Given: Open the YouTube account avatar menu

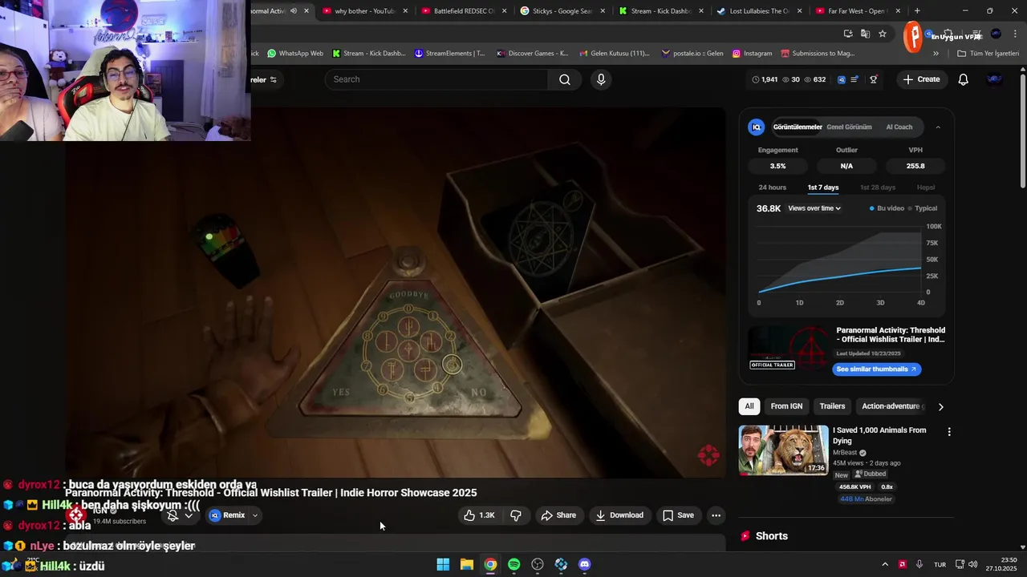Looking at the screenshot, I should (994, 79).
